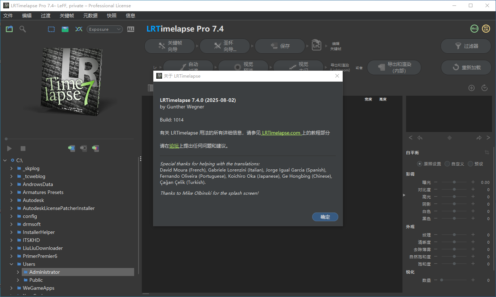The height and width of the screenshot is (297, 496).
Task: Open the Exposure dropdown
Action: 104,29
